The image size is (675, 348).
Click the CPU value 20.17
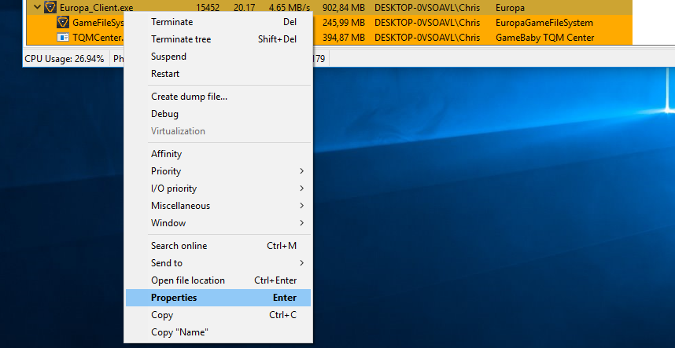245,8
